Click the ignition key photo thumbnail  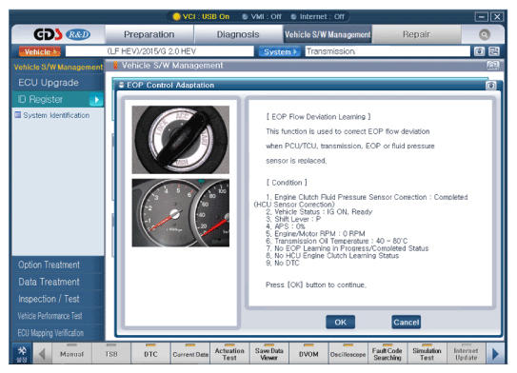point(180,140)
